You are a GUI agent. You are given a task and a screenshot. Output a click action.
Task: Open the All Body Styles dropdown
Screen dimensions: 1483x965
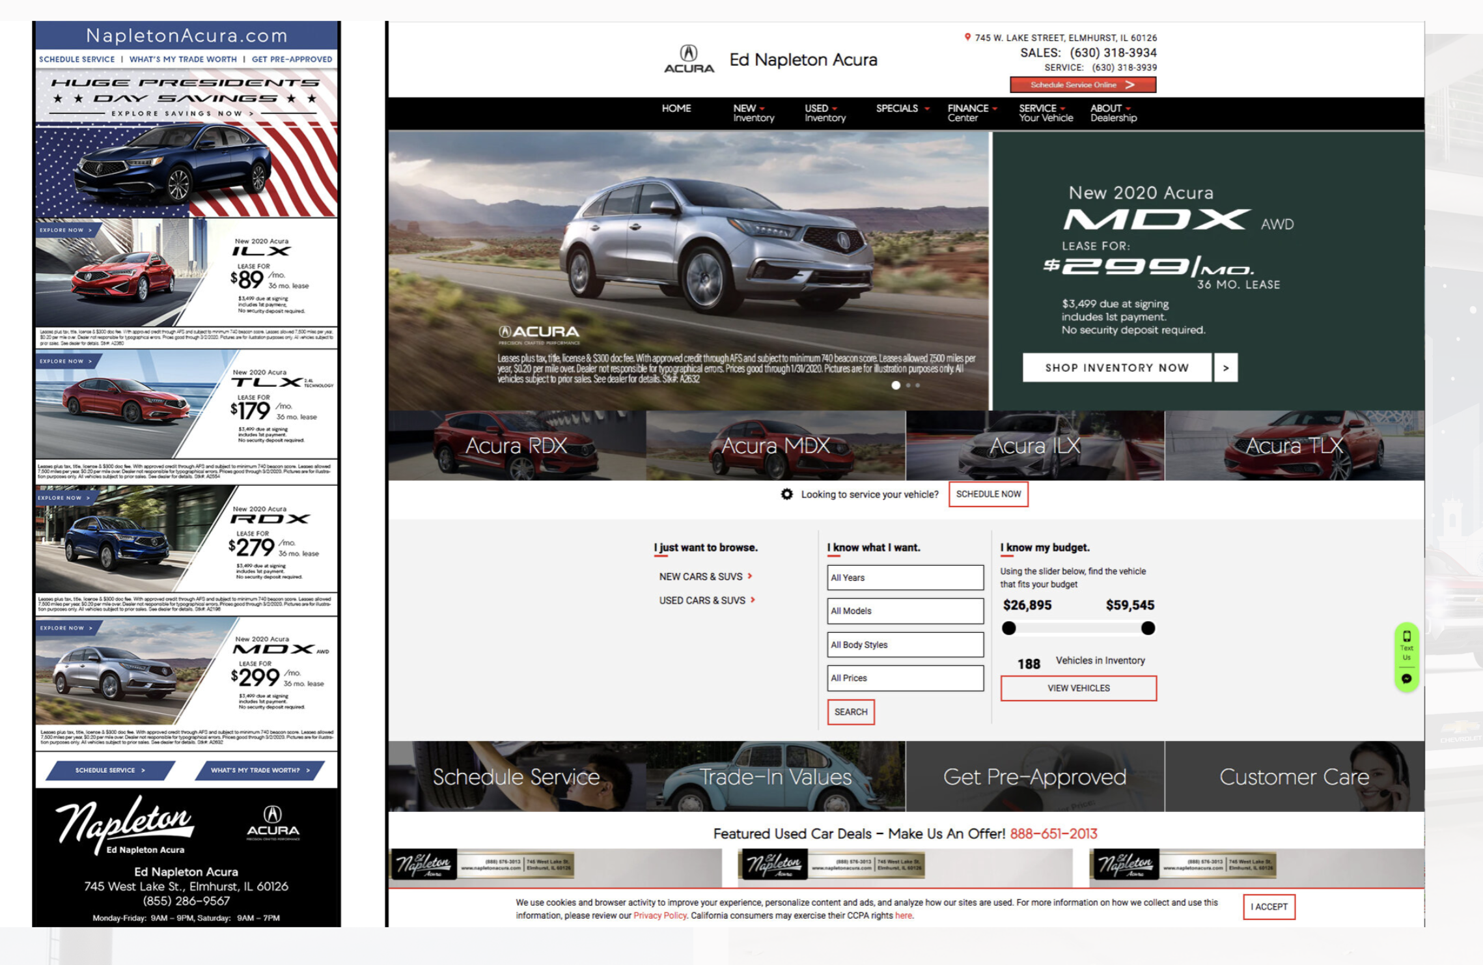pyautogui.click(x=905, y=645)
